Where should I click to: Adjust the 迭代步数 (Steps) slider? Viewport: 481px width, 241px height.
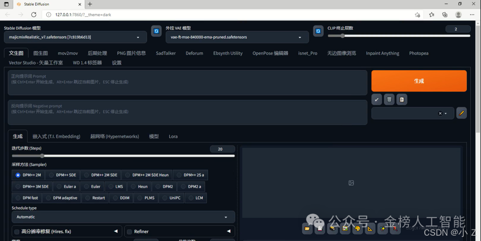(x=123, y=156)
